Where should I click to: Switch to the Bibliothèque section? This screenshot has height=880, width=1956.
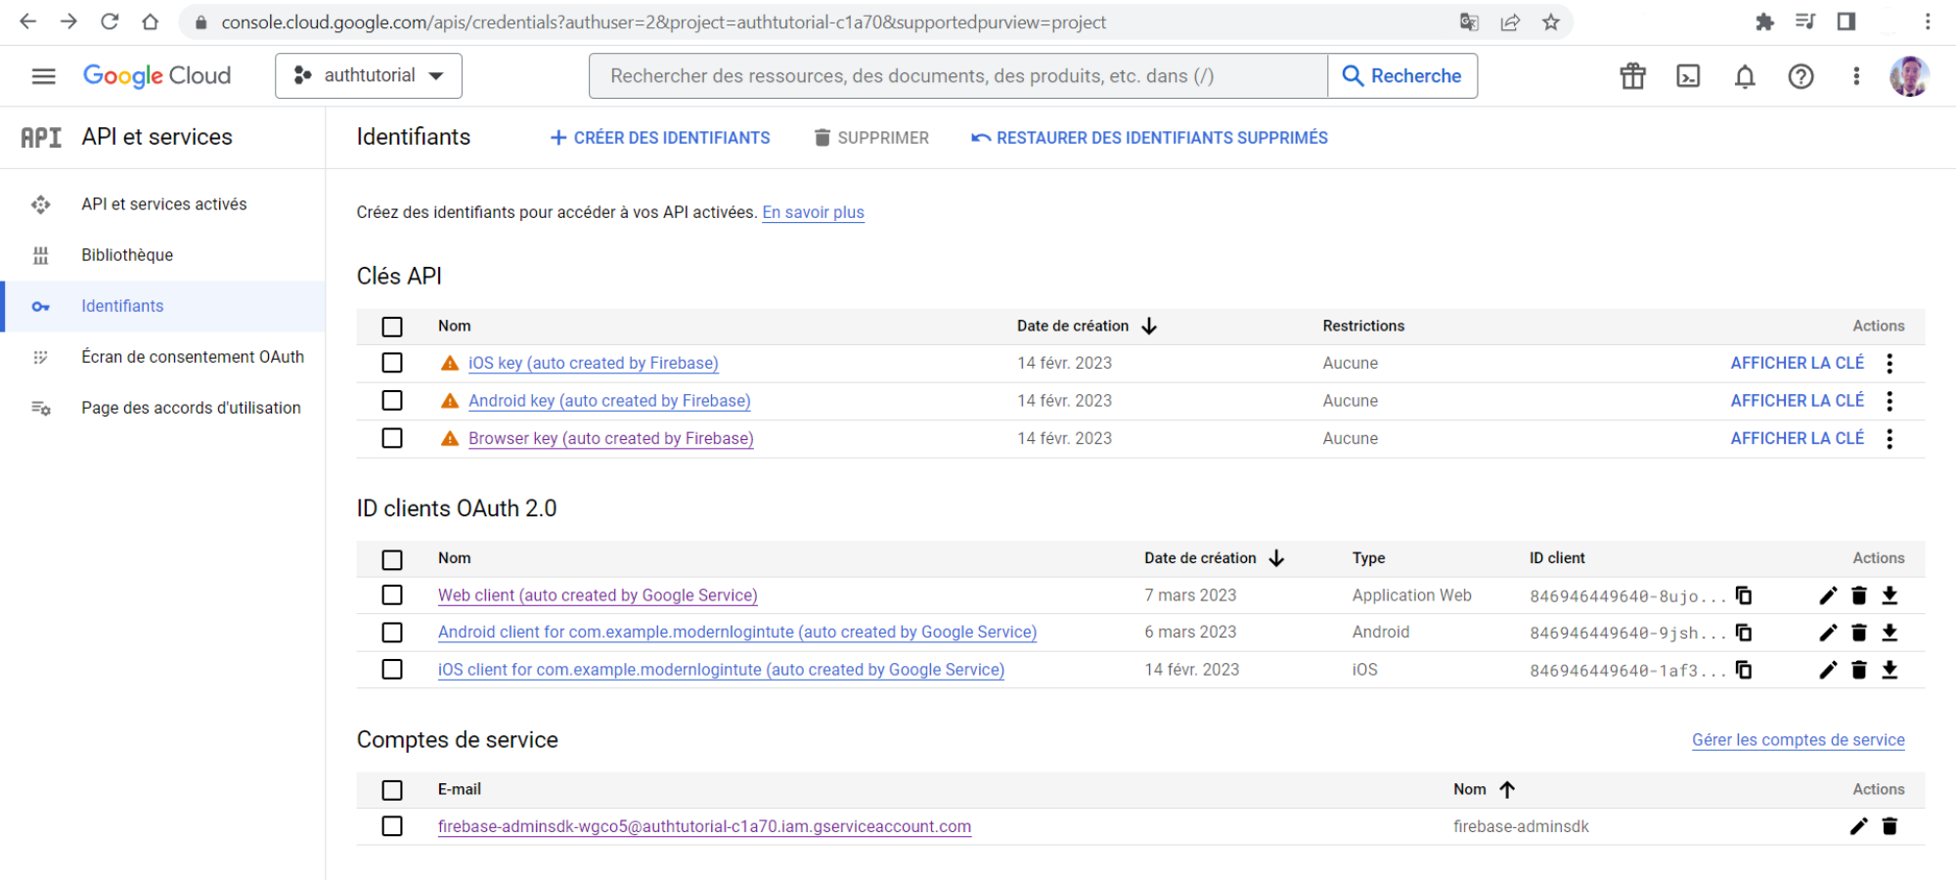(127, 254)
